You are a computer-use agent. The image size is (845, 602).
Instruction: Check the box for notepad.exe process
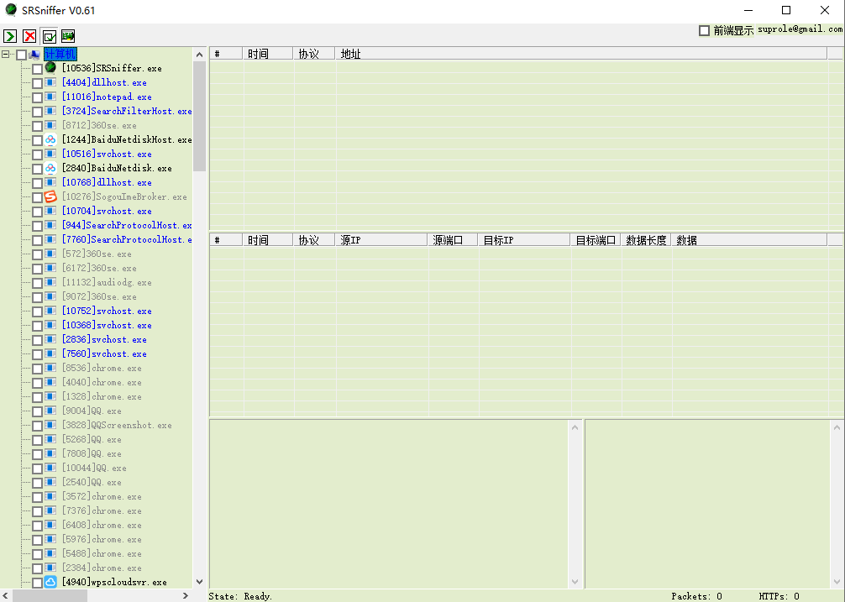37,97
